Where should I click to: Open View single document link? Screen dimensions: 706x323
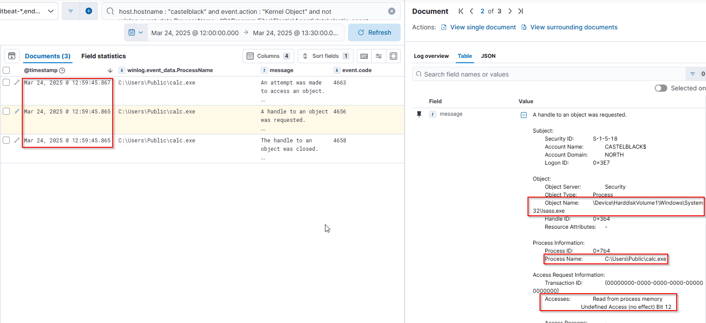click(479, 27)
